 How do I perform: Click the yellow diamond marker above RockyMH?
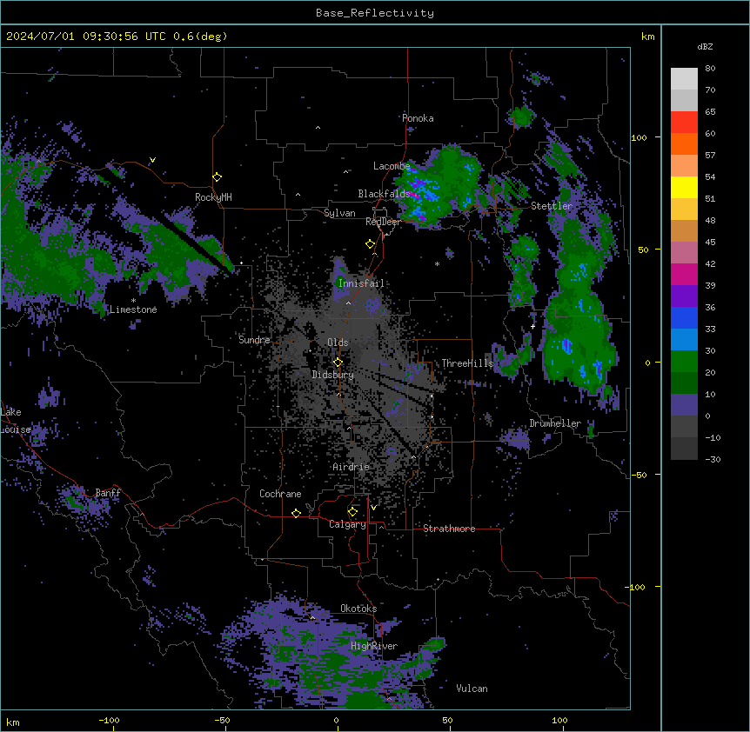(x=218, y=177)
